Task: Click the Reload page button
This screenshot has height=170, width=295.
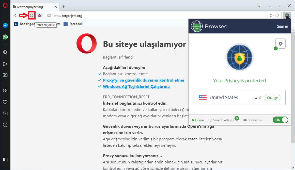Action: coord(32,15)
